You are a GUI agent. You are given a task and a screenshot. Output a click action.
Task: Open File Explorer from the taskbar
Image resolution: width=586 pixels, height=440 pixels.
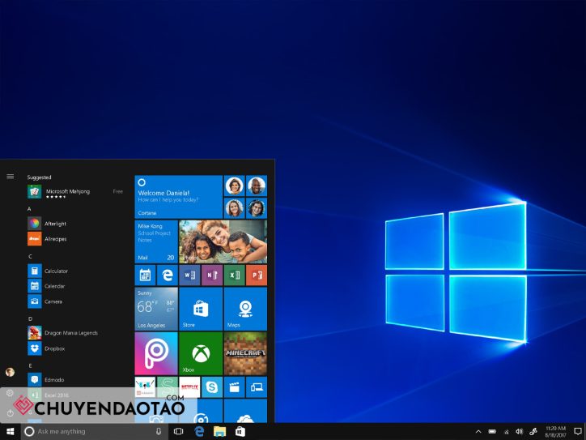click(220, 431)
